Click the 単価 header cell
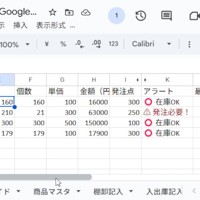The image size is (200, 200). pos(62,91)
